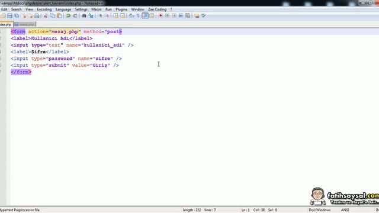The image size is (379, 213).
Task: Open the Edit menu
Action: [x=4, y=9]
